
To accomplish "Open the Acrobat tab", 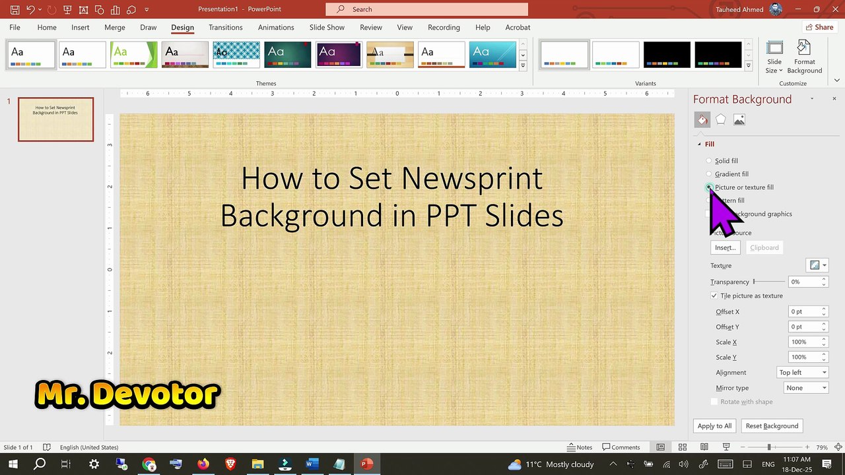I will (518, 28).
